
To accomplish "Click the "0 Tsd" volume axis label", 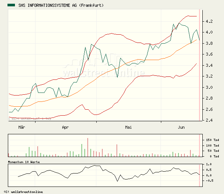I will tap(214, 156).
